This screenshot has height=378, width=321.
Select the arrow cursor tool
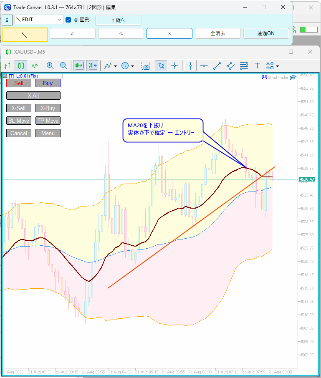tap(161, 66)
